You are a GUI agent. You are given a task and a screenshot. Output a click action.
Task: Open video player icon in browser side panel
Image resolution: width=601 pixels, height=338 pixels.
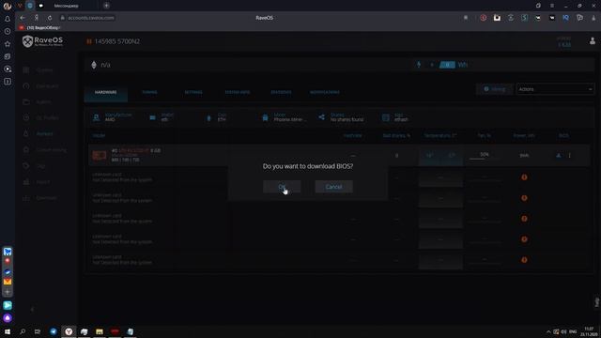click(8, 69)
